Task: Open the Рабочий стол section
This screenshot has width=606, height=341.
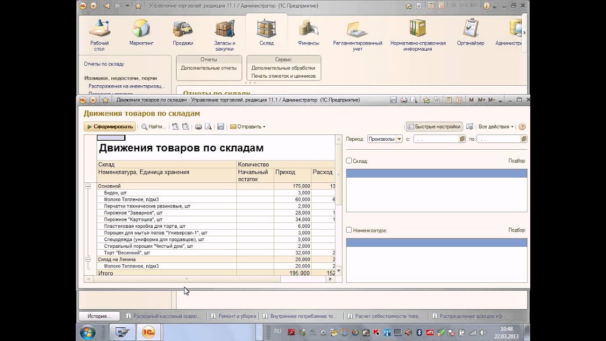Action: point(99,36)
